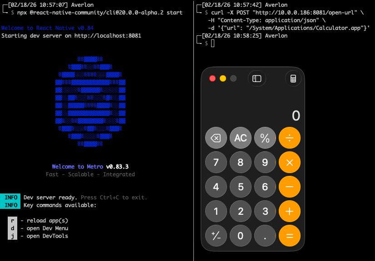The height and width of the screenshot is (261, 375).
Task: Tap the backspace key in Calculator
Action: point(216,138)
